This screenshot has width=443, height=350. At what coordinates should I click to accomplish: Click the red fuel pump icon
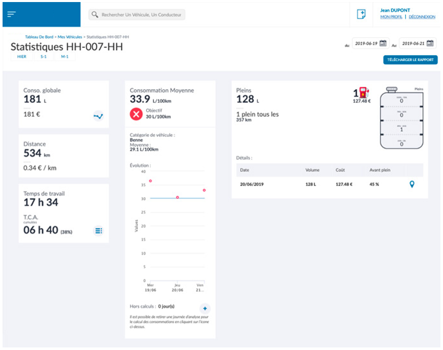[364, 92]
